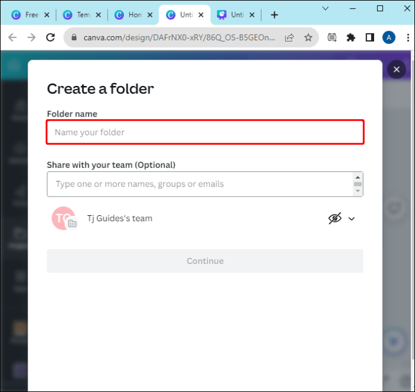Toggle the browser side panel

point(370,37)
